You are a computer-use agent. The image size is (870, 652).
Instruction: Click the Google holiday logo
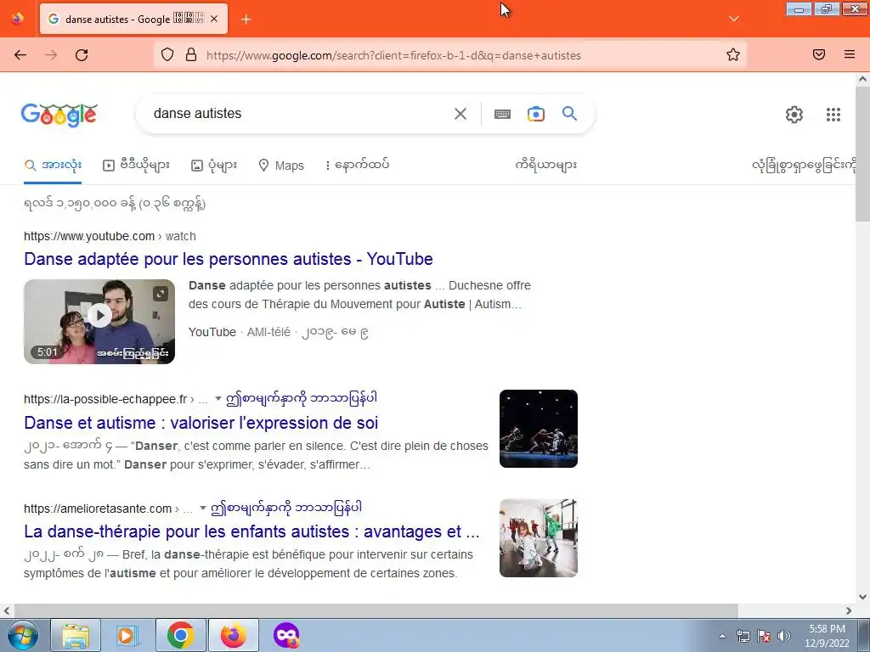click(59, 115)
